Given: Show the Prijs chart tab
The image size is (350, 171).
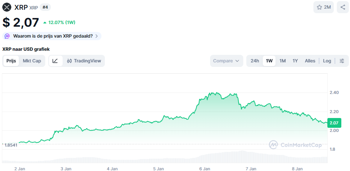Looking at the screenshot, I should pos(11,61).
